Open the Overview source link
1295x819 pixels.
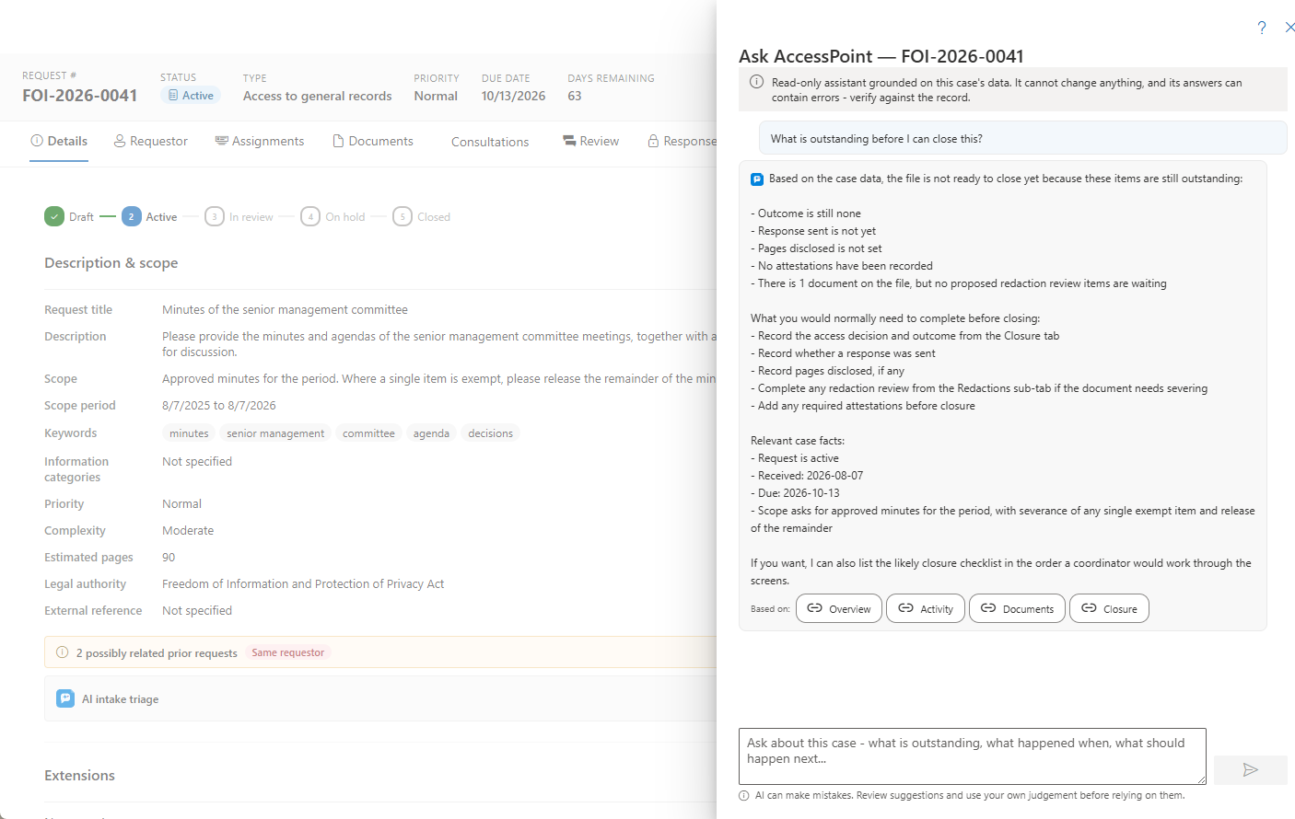coord(839,609)
